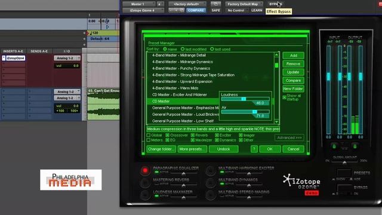The image size is (382, 215).
Task: Click the Update preset button
Action: [x=293, y=72]
